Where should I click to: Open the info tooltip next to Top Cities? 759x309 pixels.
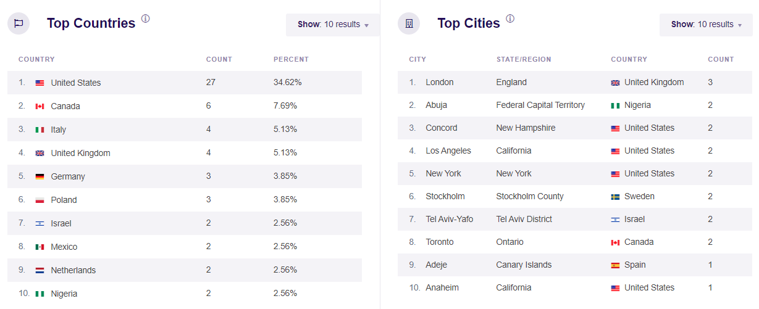(510, 19)
